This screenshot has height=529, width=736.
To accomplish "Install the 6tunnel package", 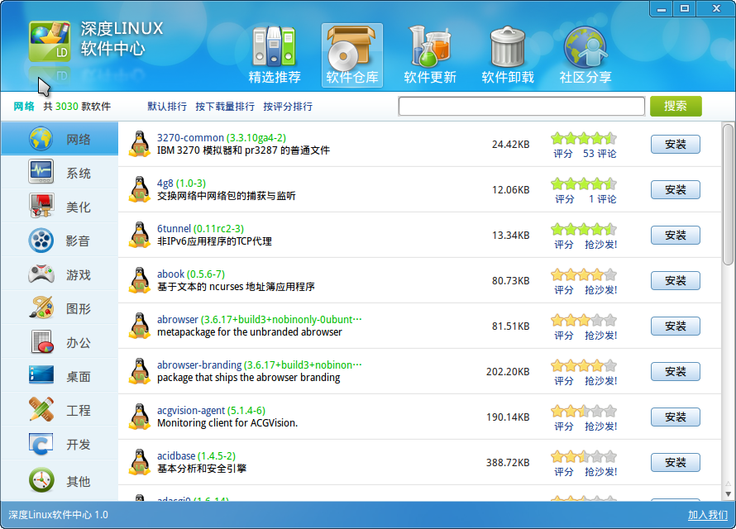I will click(x=676, y=236).
